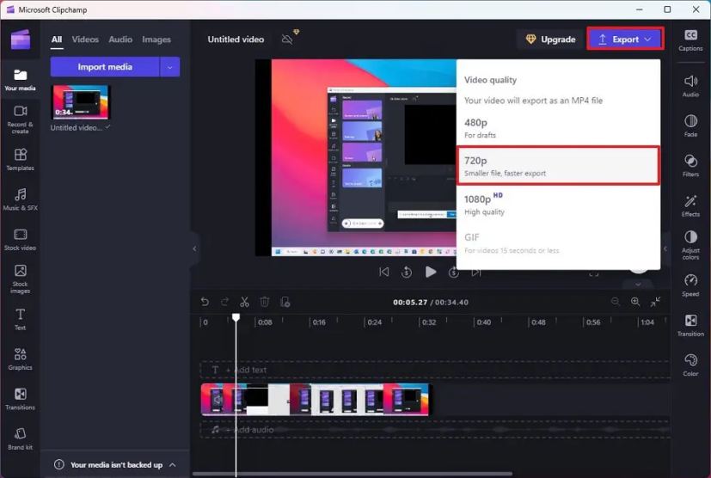The width and height of the screenshot is (711, 478).
Task: Click the redo arrow in timeline toolbar
Action: [x=225, y=302]
